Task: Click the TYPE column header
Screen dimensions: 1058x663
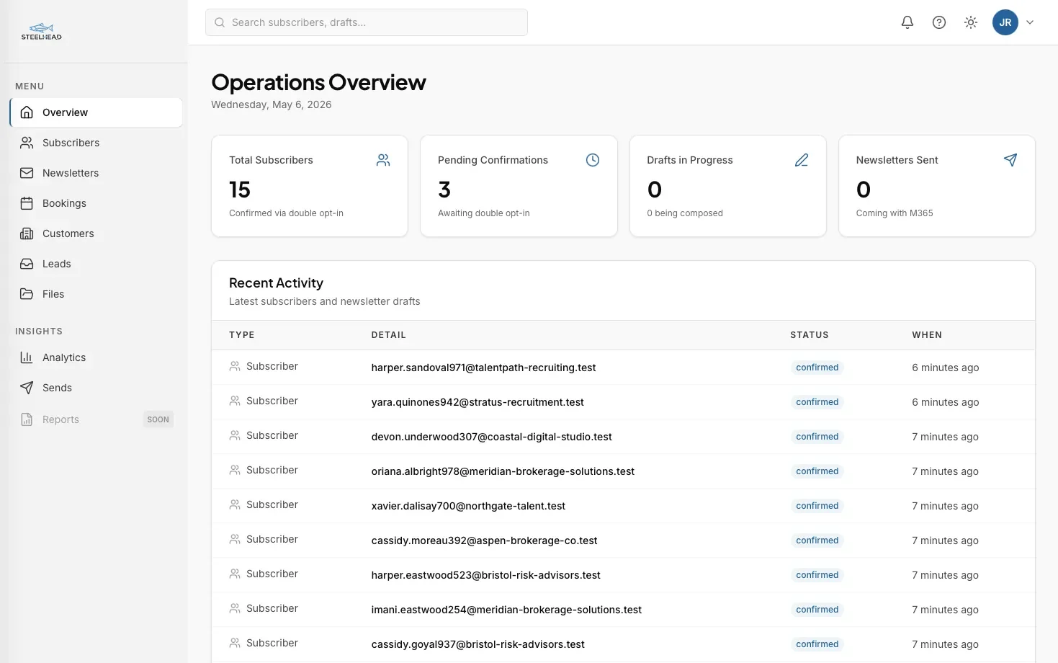Action: click(x=242, y=335)
